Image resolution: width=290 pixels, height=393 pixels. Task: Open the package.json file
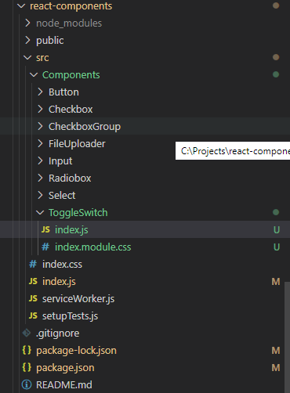coord(65,368)
